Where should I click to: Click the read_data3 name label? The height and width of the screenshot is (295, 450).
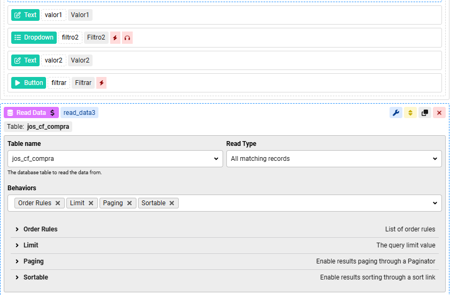[x=79, y=113]
